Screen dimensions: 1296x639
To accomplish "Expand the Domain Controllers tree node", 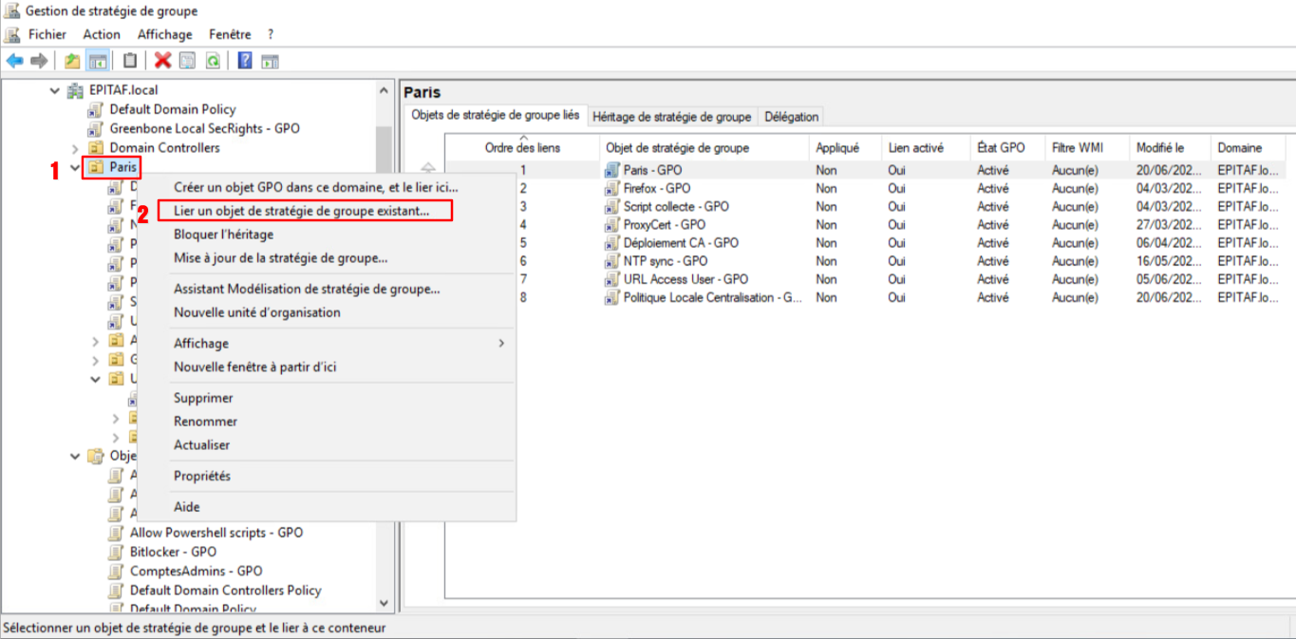I will [x=75, y=148].
